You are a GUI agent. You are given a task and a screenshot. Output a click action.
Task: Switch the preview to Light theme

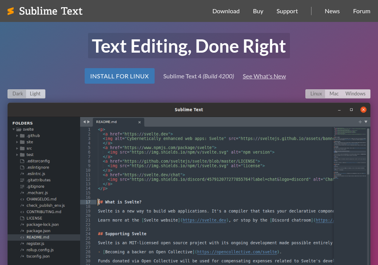[x=35, y=94]
